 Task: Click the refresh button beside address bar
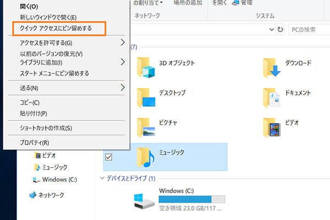280,30
